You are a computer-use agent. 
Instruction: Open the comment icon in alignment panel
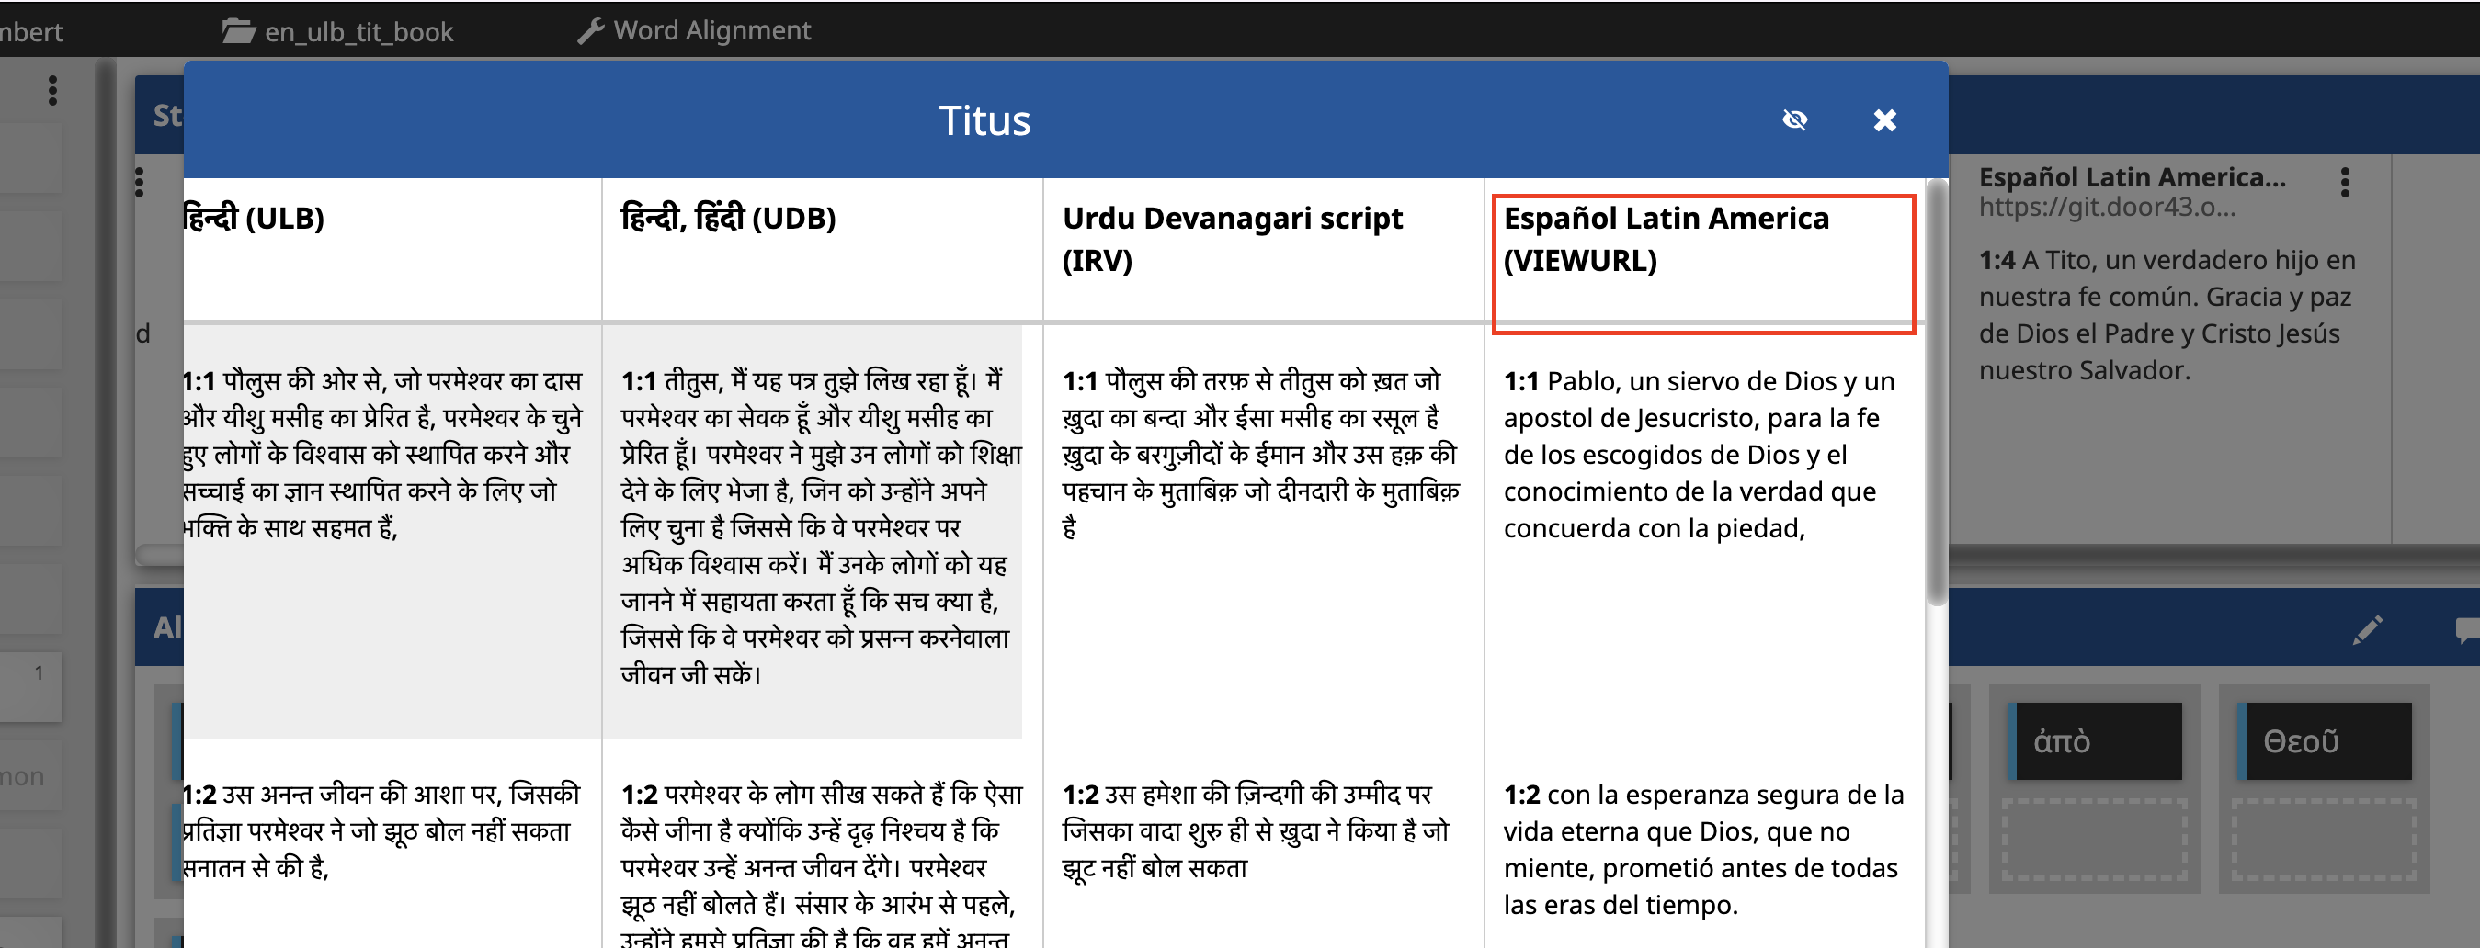coord(2467,630)
